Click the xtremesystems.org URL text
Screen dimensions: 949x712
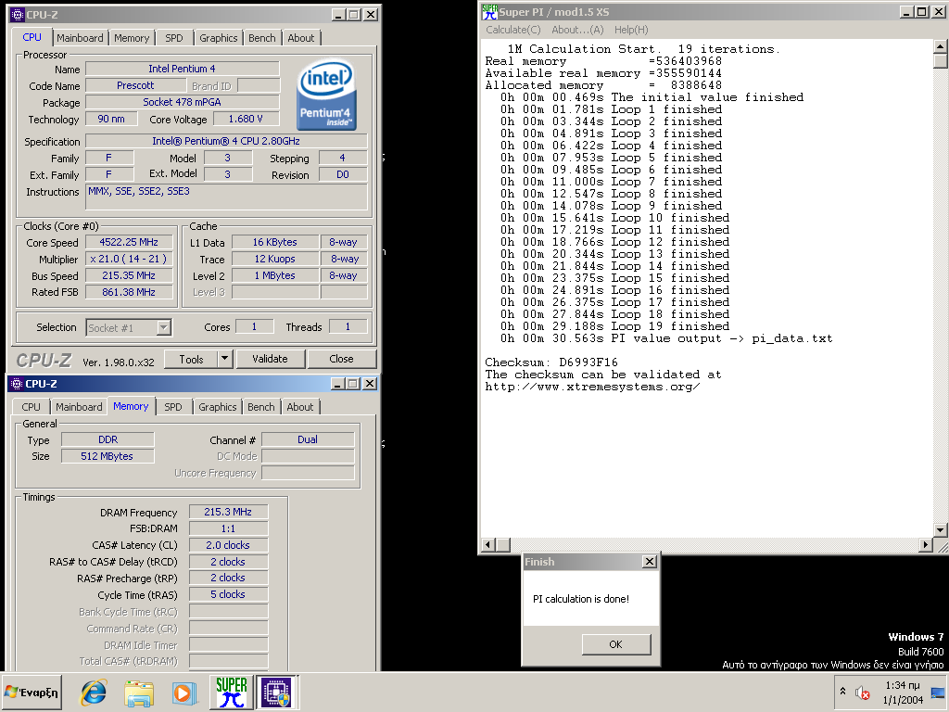coord(592,387)
